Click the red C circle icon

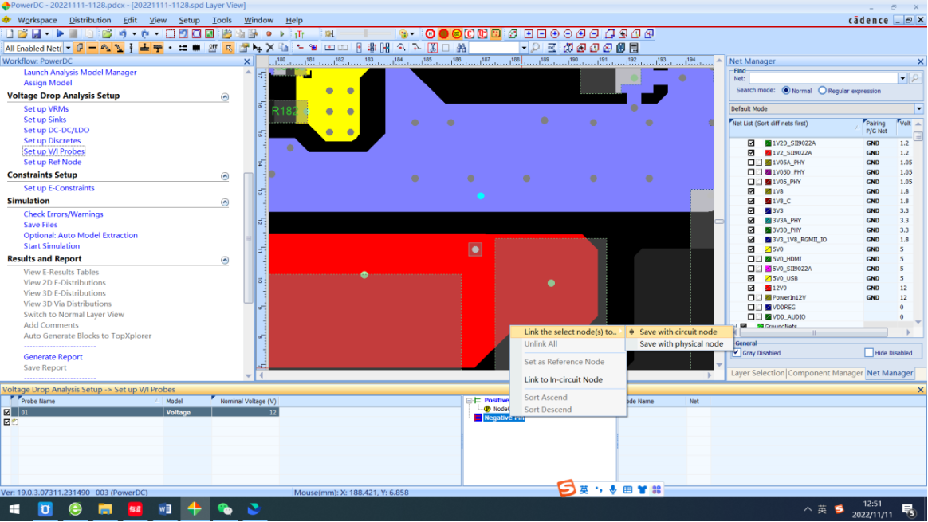(470, 33)
